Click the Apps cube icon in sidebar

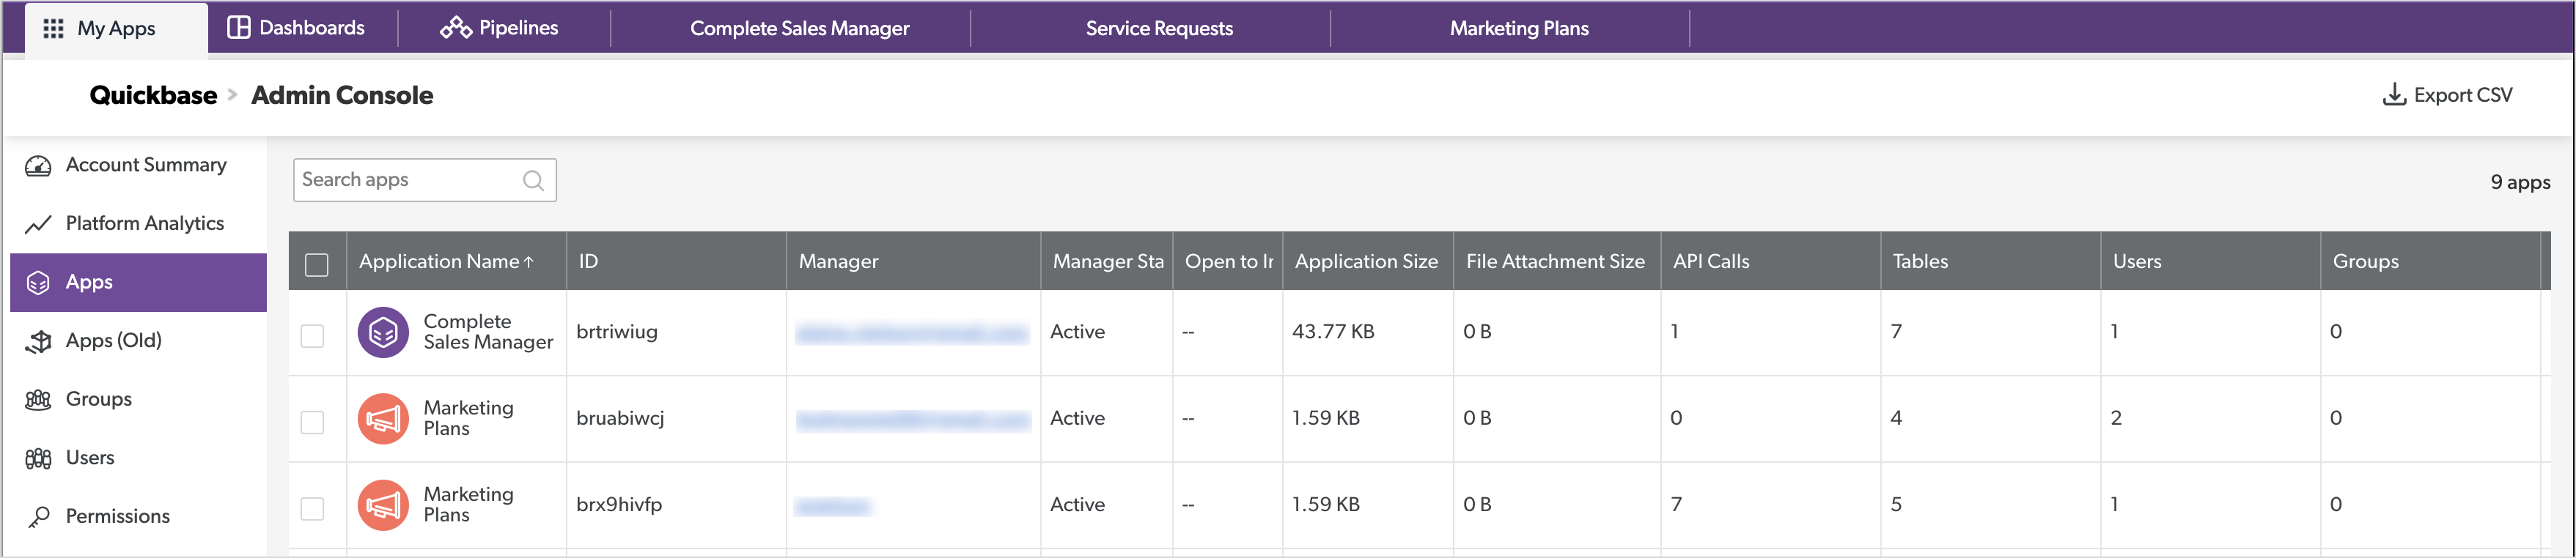[x=38, y=283]
